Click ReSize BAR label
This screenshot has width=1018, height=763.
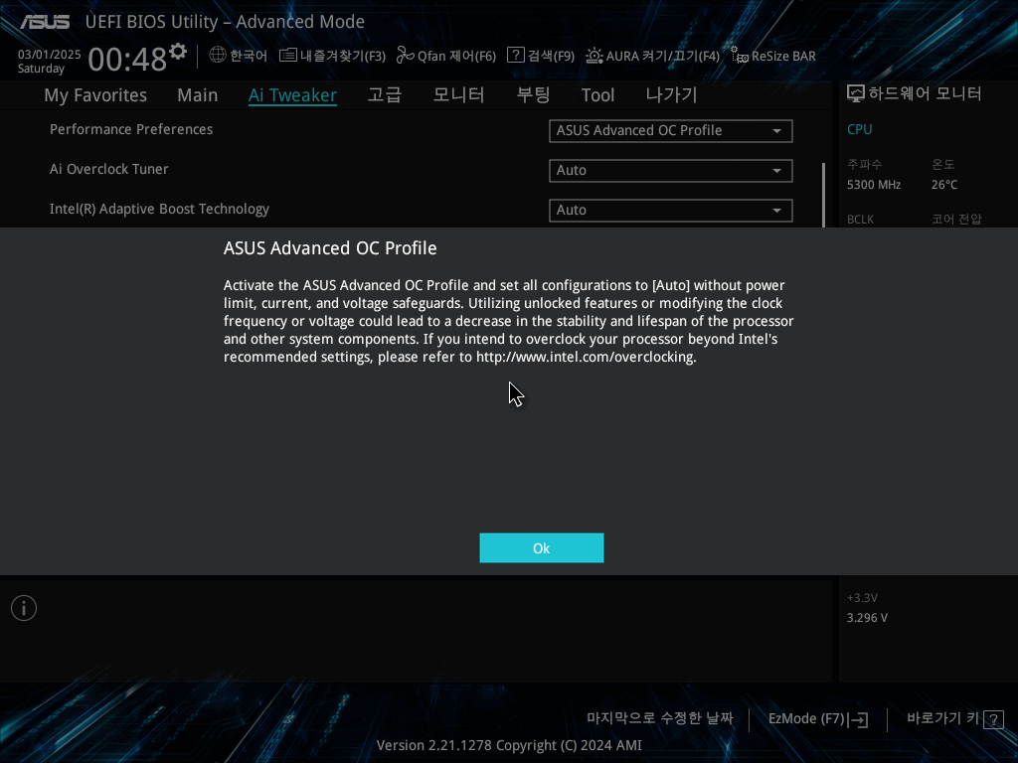(x=783, y=56)
